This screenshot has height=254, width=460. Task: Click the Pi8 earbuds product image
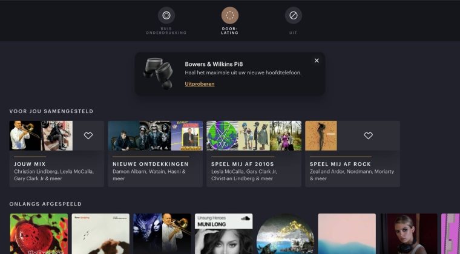(158, 73)
